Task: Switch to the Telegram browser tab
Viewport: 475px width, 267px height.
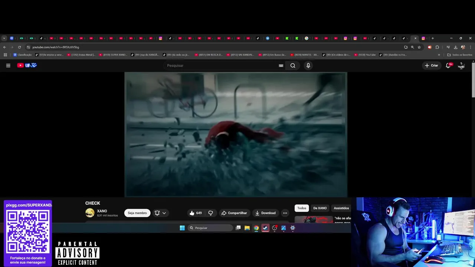Action: point(268,38)
